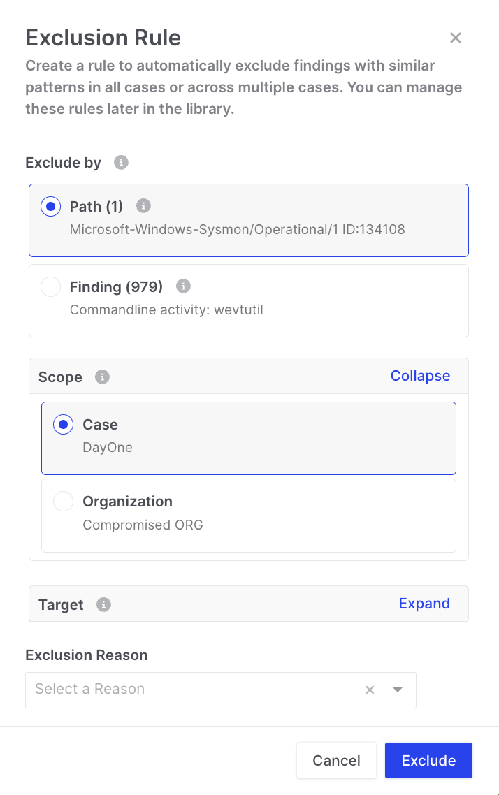The height and width of the screenshot is (795, 499).
Task: Select the Finding (979) radio option
Action: (50, 286)
